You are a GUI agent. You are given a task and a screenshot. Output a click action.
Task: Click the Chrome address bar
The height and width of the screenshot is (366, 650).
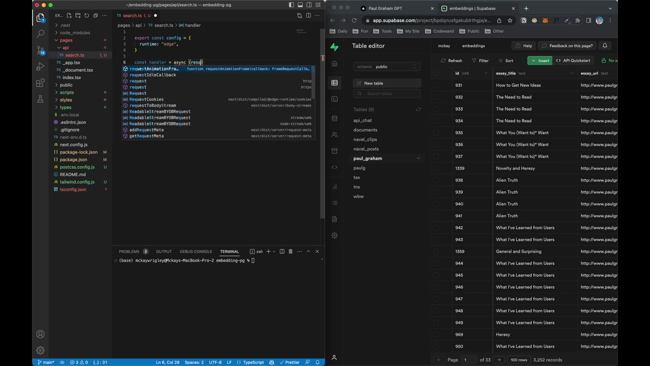(x=432, y=20)
